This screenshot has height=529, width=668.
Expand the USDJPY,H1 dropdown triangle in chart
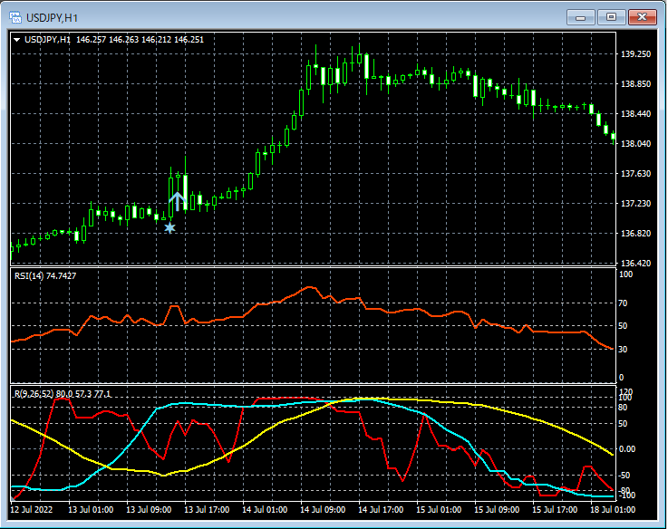coord(17,40)
